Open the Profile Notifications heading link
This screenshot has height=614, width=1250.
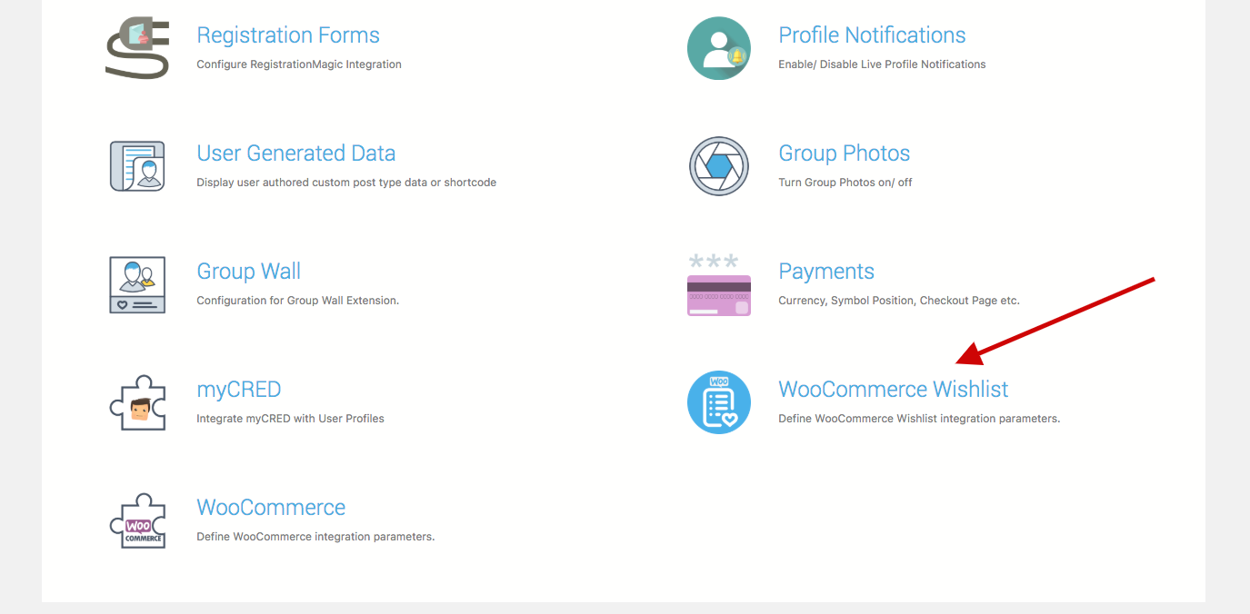pyautogui.click(x=872, y=35)
